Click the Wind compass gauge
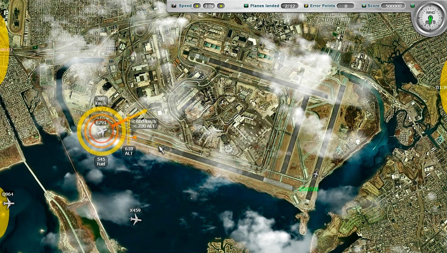Viewport: 447px width, 253px height. (430, 18)
